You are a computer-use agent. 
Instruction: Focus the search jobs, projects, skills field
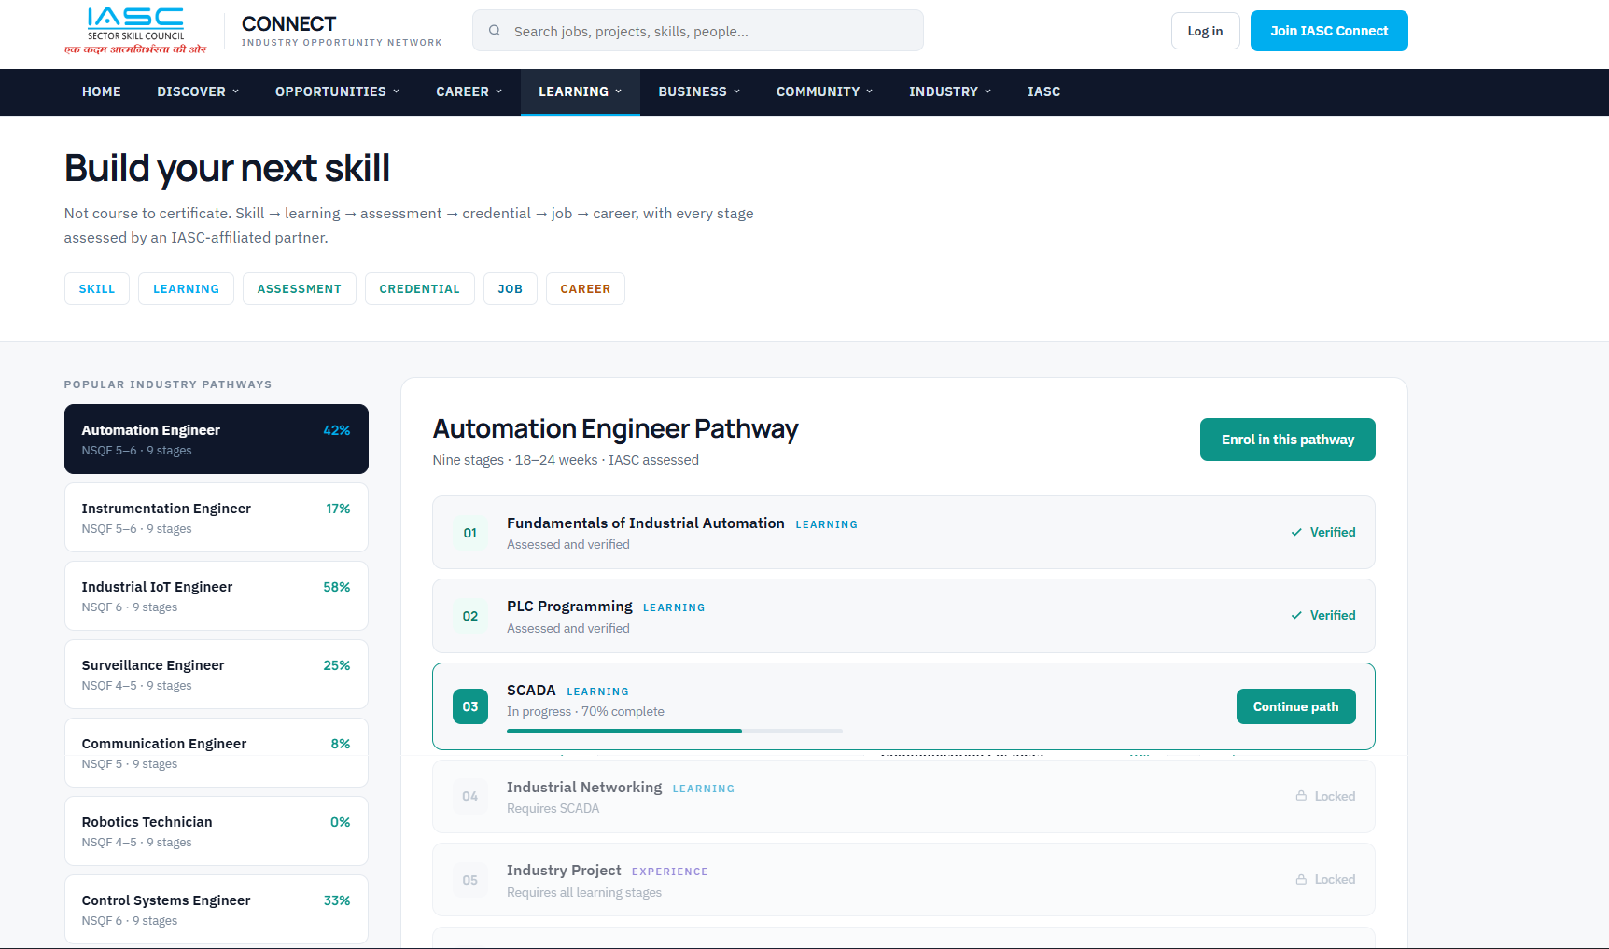pyautogui.click(x=697, y=31)
